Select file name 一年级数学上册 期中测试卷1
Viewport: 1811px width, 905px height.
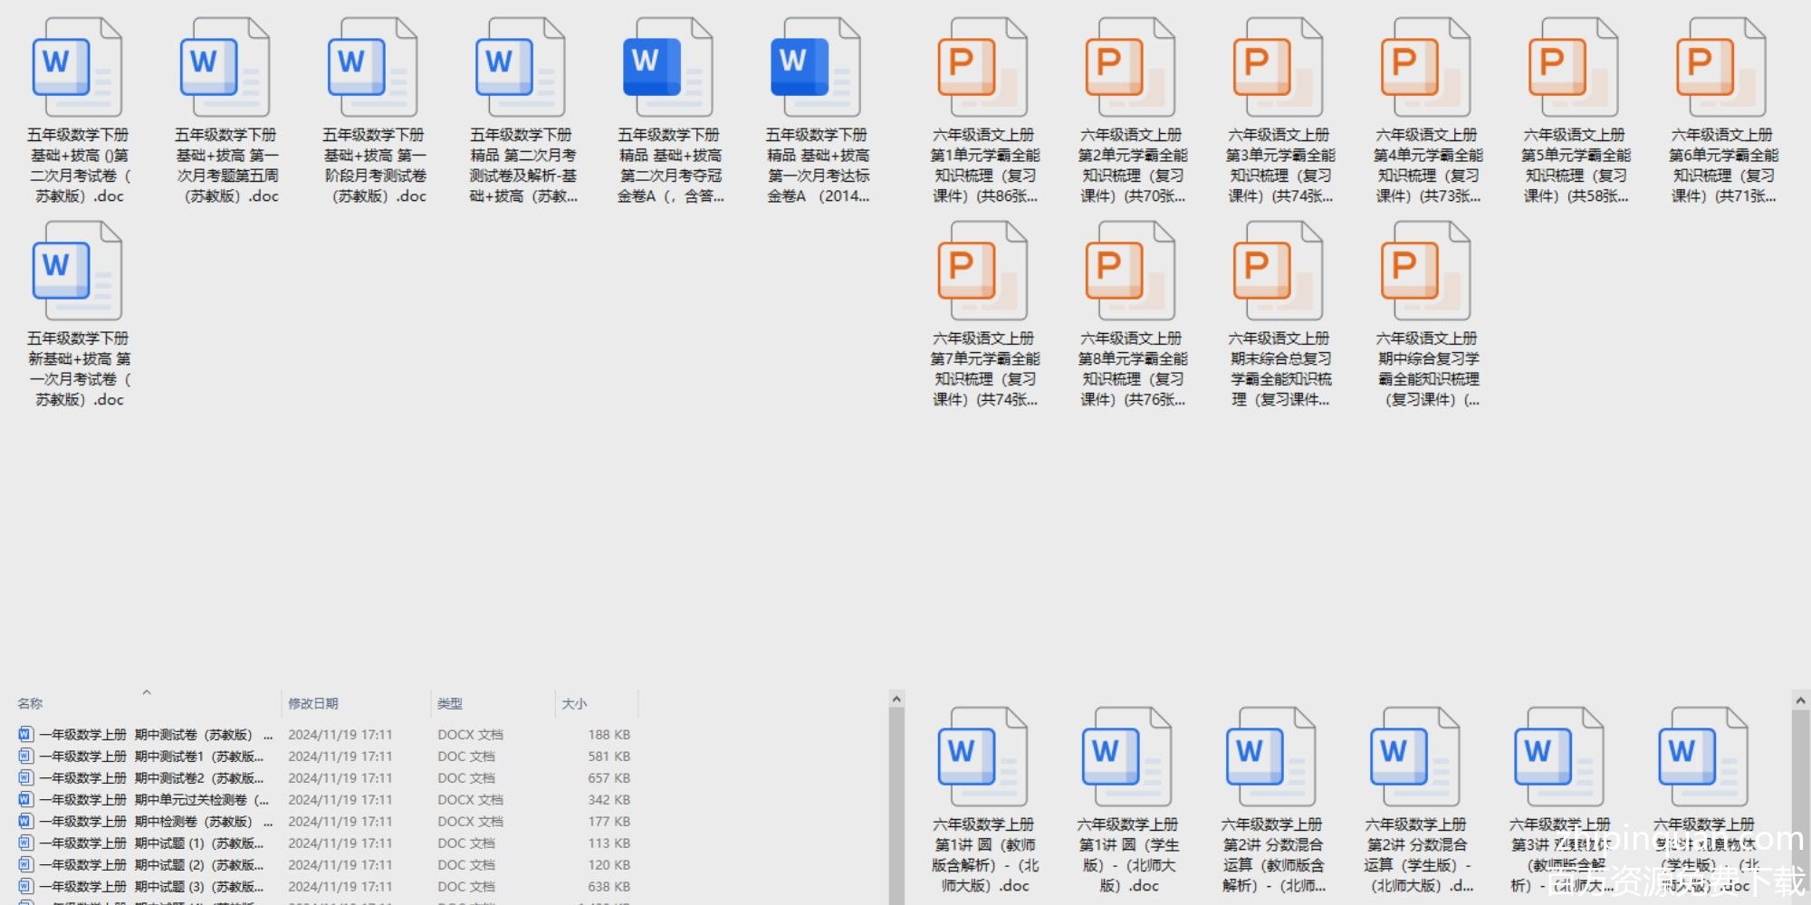coord(151,756)
